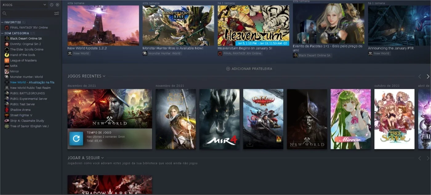The width and height of the screenshot is (431, 195).
Task: Click Black Desert Online SA game icon
Action: [7, 39]
